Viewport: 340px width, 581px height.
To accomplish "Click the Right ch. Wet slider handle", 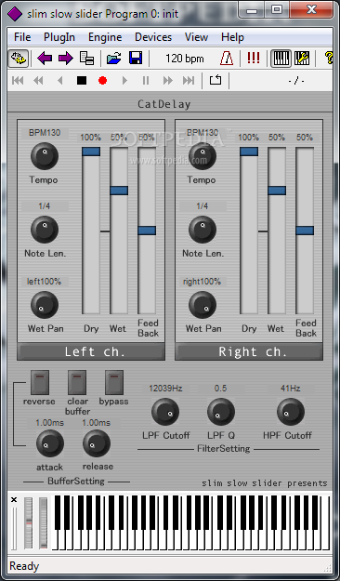I will [277, 191].
